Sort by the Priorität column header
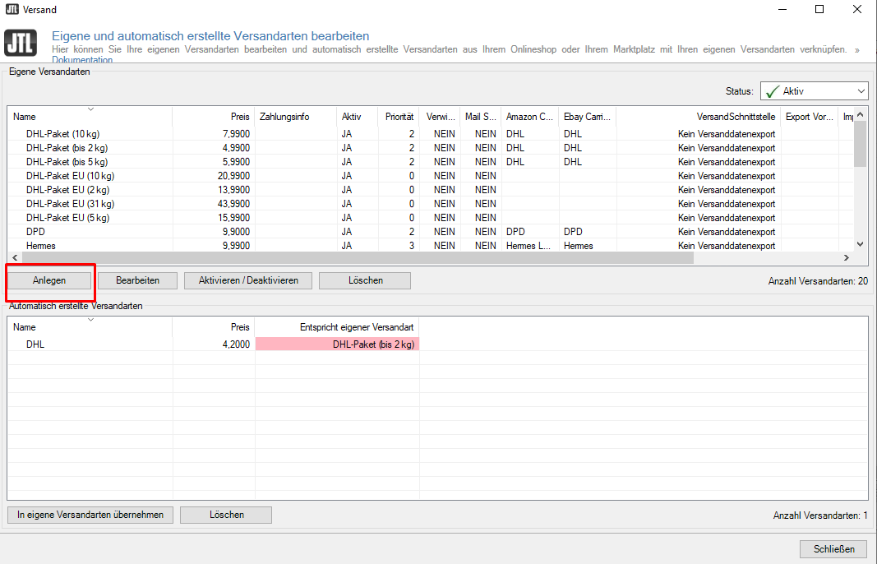The width and height of the screenshot is (877, 564). (x=399, y=117)
